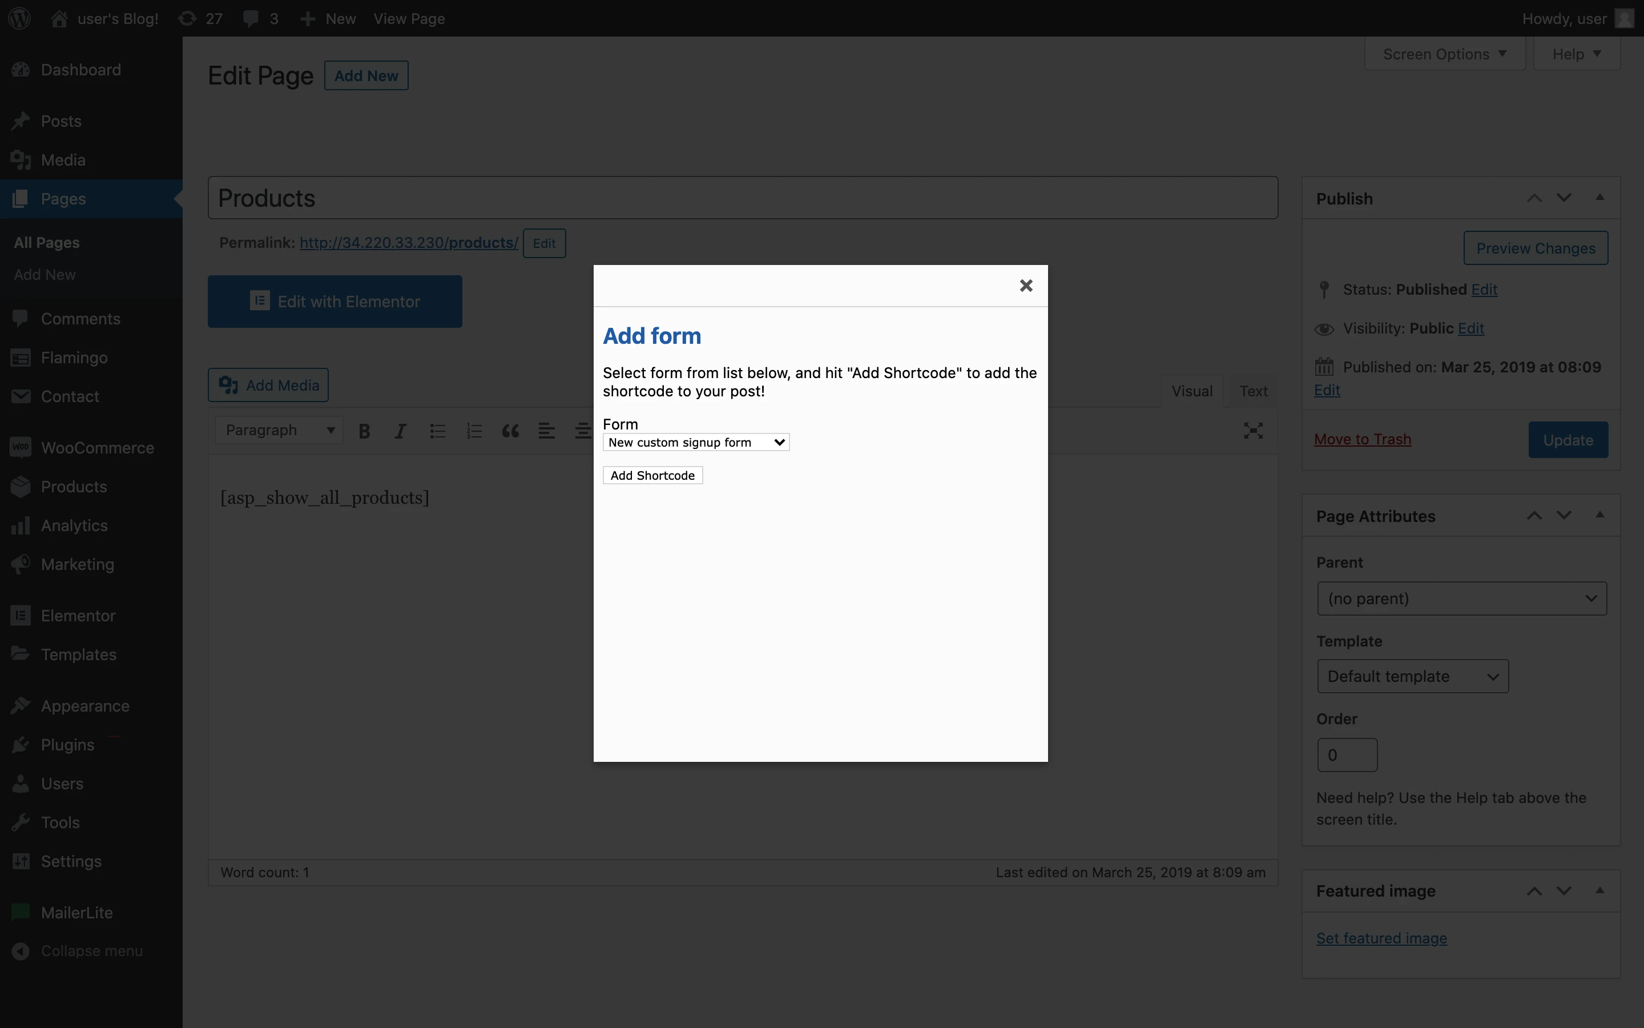This screenshot has height=1028, width=1644.
Task: Open the Paragraph format dropdown
Action: [279, 431]
